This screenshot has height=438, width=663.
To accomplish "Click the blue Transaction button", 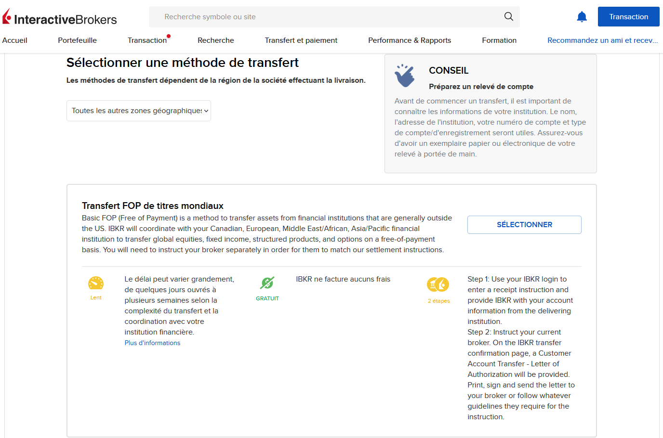I will point(628,17).
